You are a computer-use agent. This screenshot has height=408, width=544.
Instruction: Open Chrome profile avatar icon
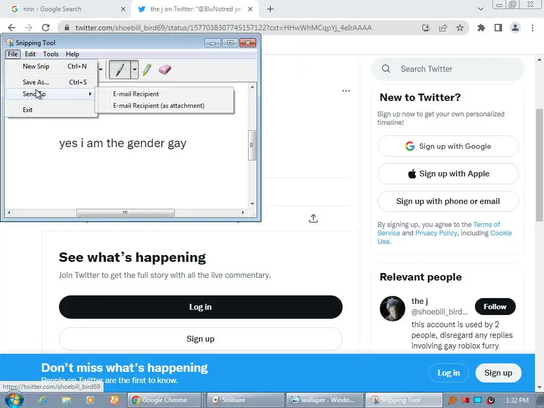[515, 28]
